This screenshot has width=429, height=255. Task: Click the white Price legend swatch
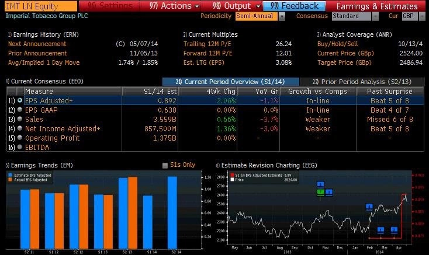click(x=232, y=180)
